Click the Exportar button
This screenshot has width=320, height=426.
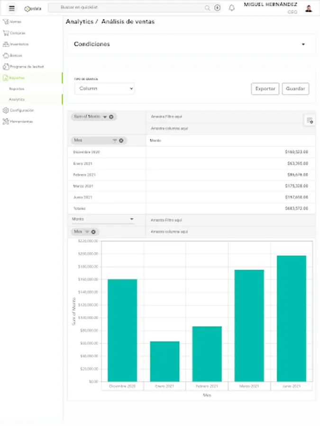pos(265,89)
